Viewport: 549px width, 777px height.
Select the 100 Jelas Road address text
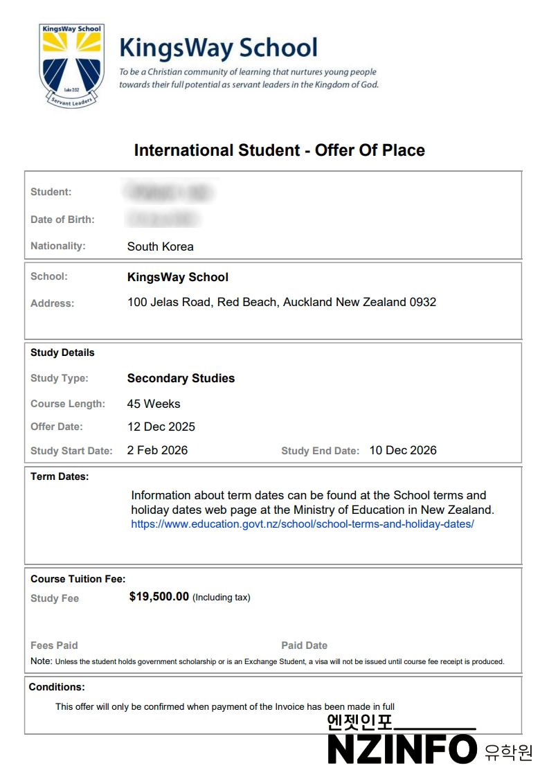tap(282, 302)
